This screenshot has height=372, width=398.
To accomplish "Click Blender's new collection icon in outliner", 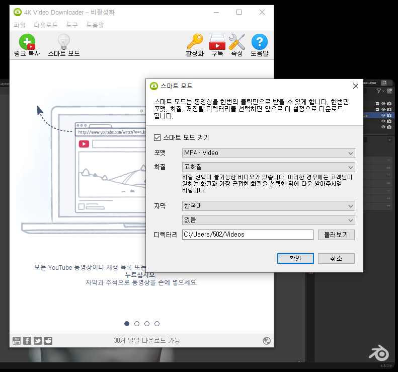I will click(389, 91).
